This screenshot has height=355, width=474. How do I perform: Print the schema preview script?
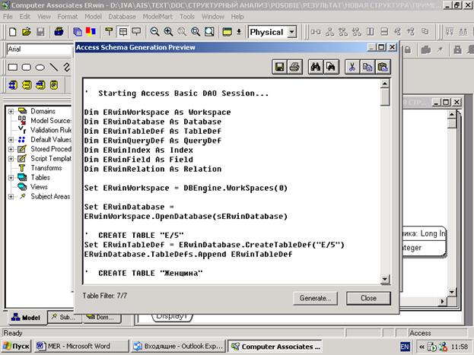tap(294, 67)
